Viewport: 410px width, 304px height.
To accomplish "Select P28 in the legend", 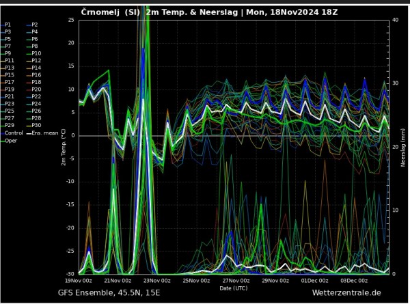I will (x=33, y=118).
